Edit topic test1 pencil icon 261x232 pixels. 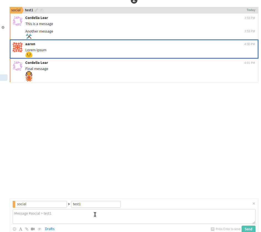pos(36,10)
